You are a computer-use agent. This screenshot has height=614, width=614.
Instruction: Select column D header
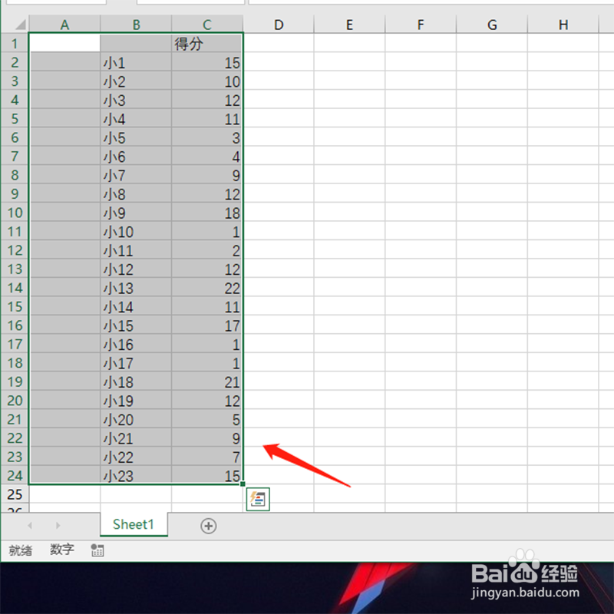coord(279,25)
